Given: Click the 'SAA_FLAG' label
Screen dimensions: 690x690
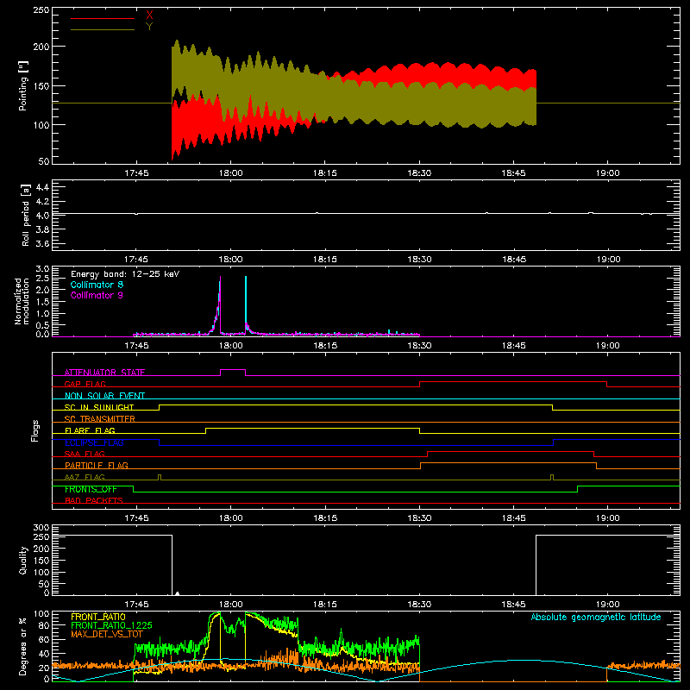Looking at the screenshot, I should 85,454.
